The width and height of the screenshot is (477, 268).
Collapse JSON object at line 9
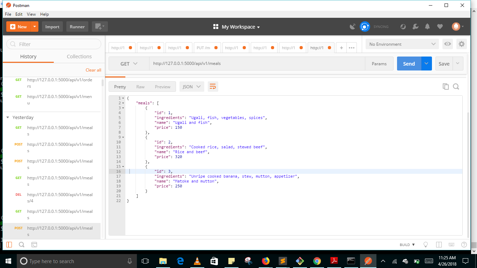tap(123, 137)
